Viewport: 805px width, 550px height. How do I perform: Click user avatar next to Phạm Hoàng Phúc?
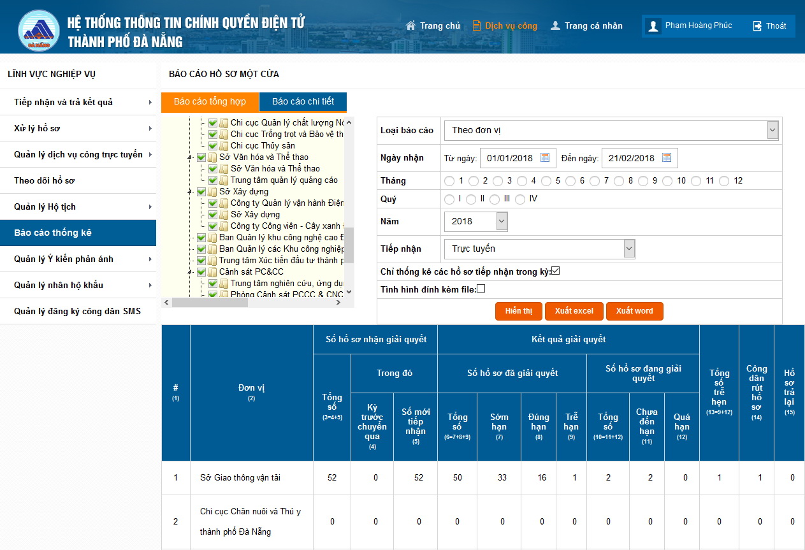click(653, 26)
